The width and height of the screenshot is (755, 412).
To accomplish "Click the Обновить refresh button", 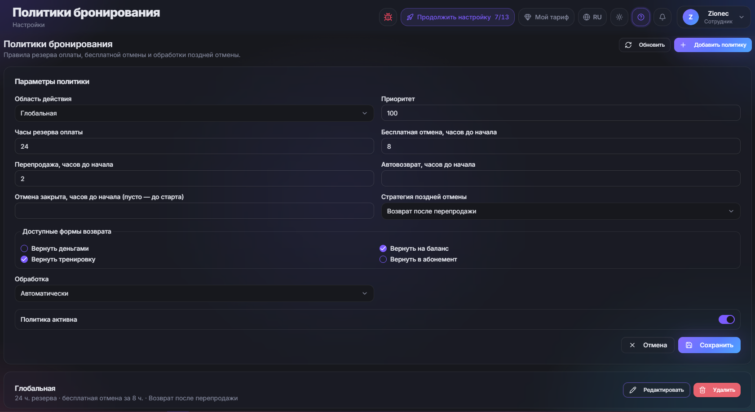I will click(645, 45).
